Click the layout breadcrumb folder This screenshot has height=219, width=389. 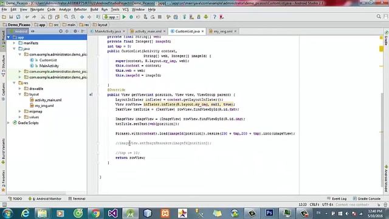100,25
